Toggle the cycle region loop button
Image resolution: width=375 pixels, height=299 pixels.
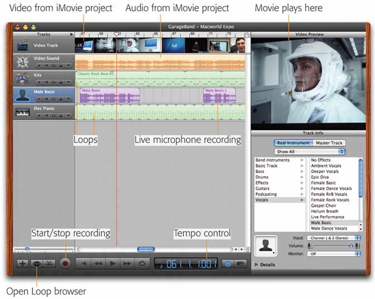pos(142,264)
